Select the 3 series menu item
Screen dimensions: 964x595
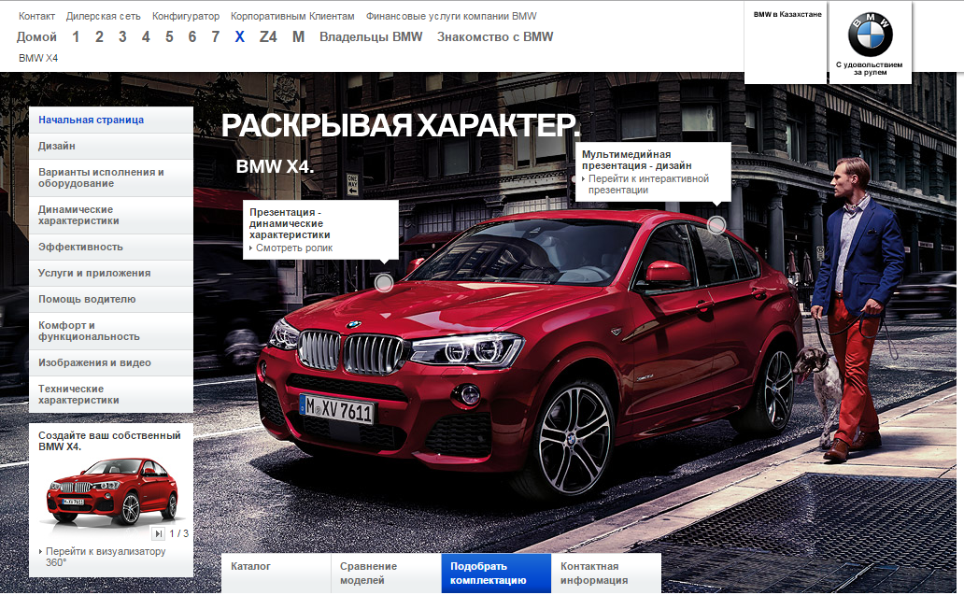pos(122,36)
